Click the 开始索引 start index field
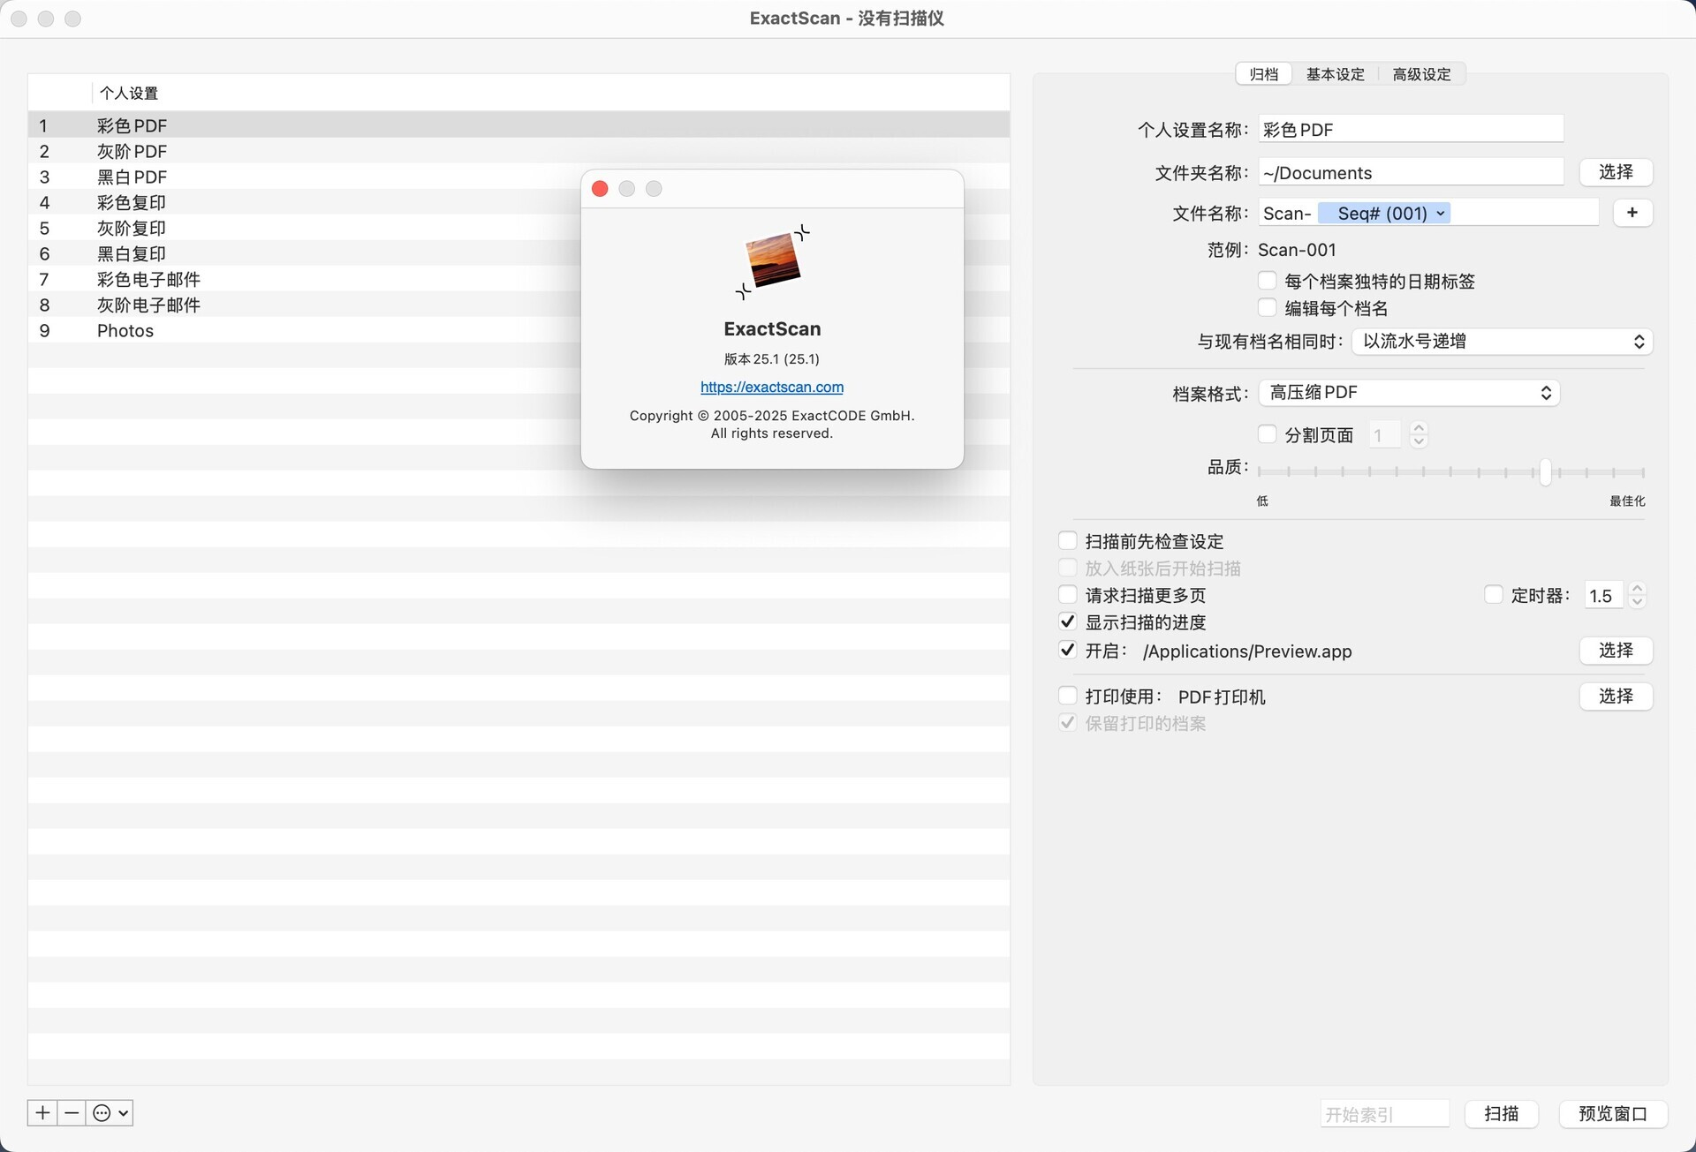This screenshot has width=1696, height=1152. (x=1384, y=1114)
